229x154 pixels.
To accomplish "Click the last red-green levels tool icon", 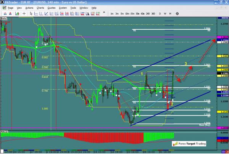I will coord(98,14).
